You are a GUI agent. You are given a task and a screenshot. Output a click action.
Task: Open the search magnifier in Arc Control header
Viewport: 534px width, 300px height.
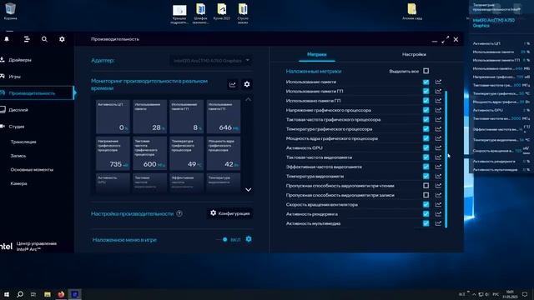[x=44, y=39]
